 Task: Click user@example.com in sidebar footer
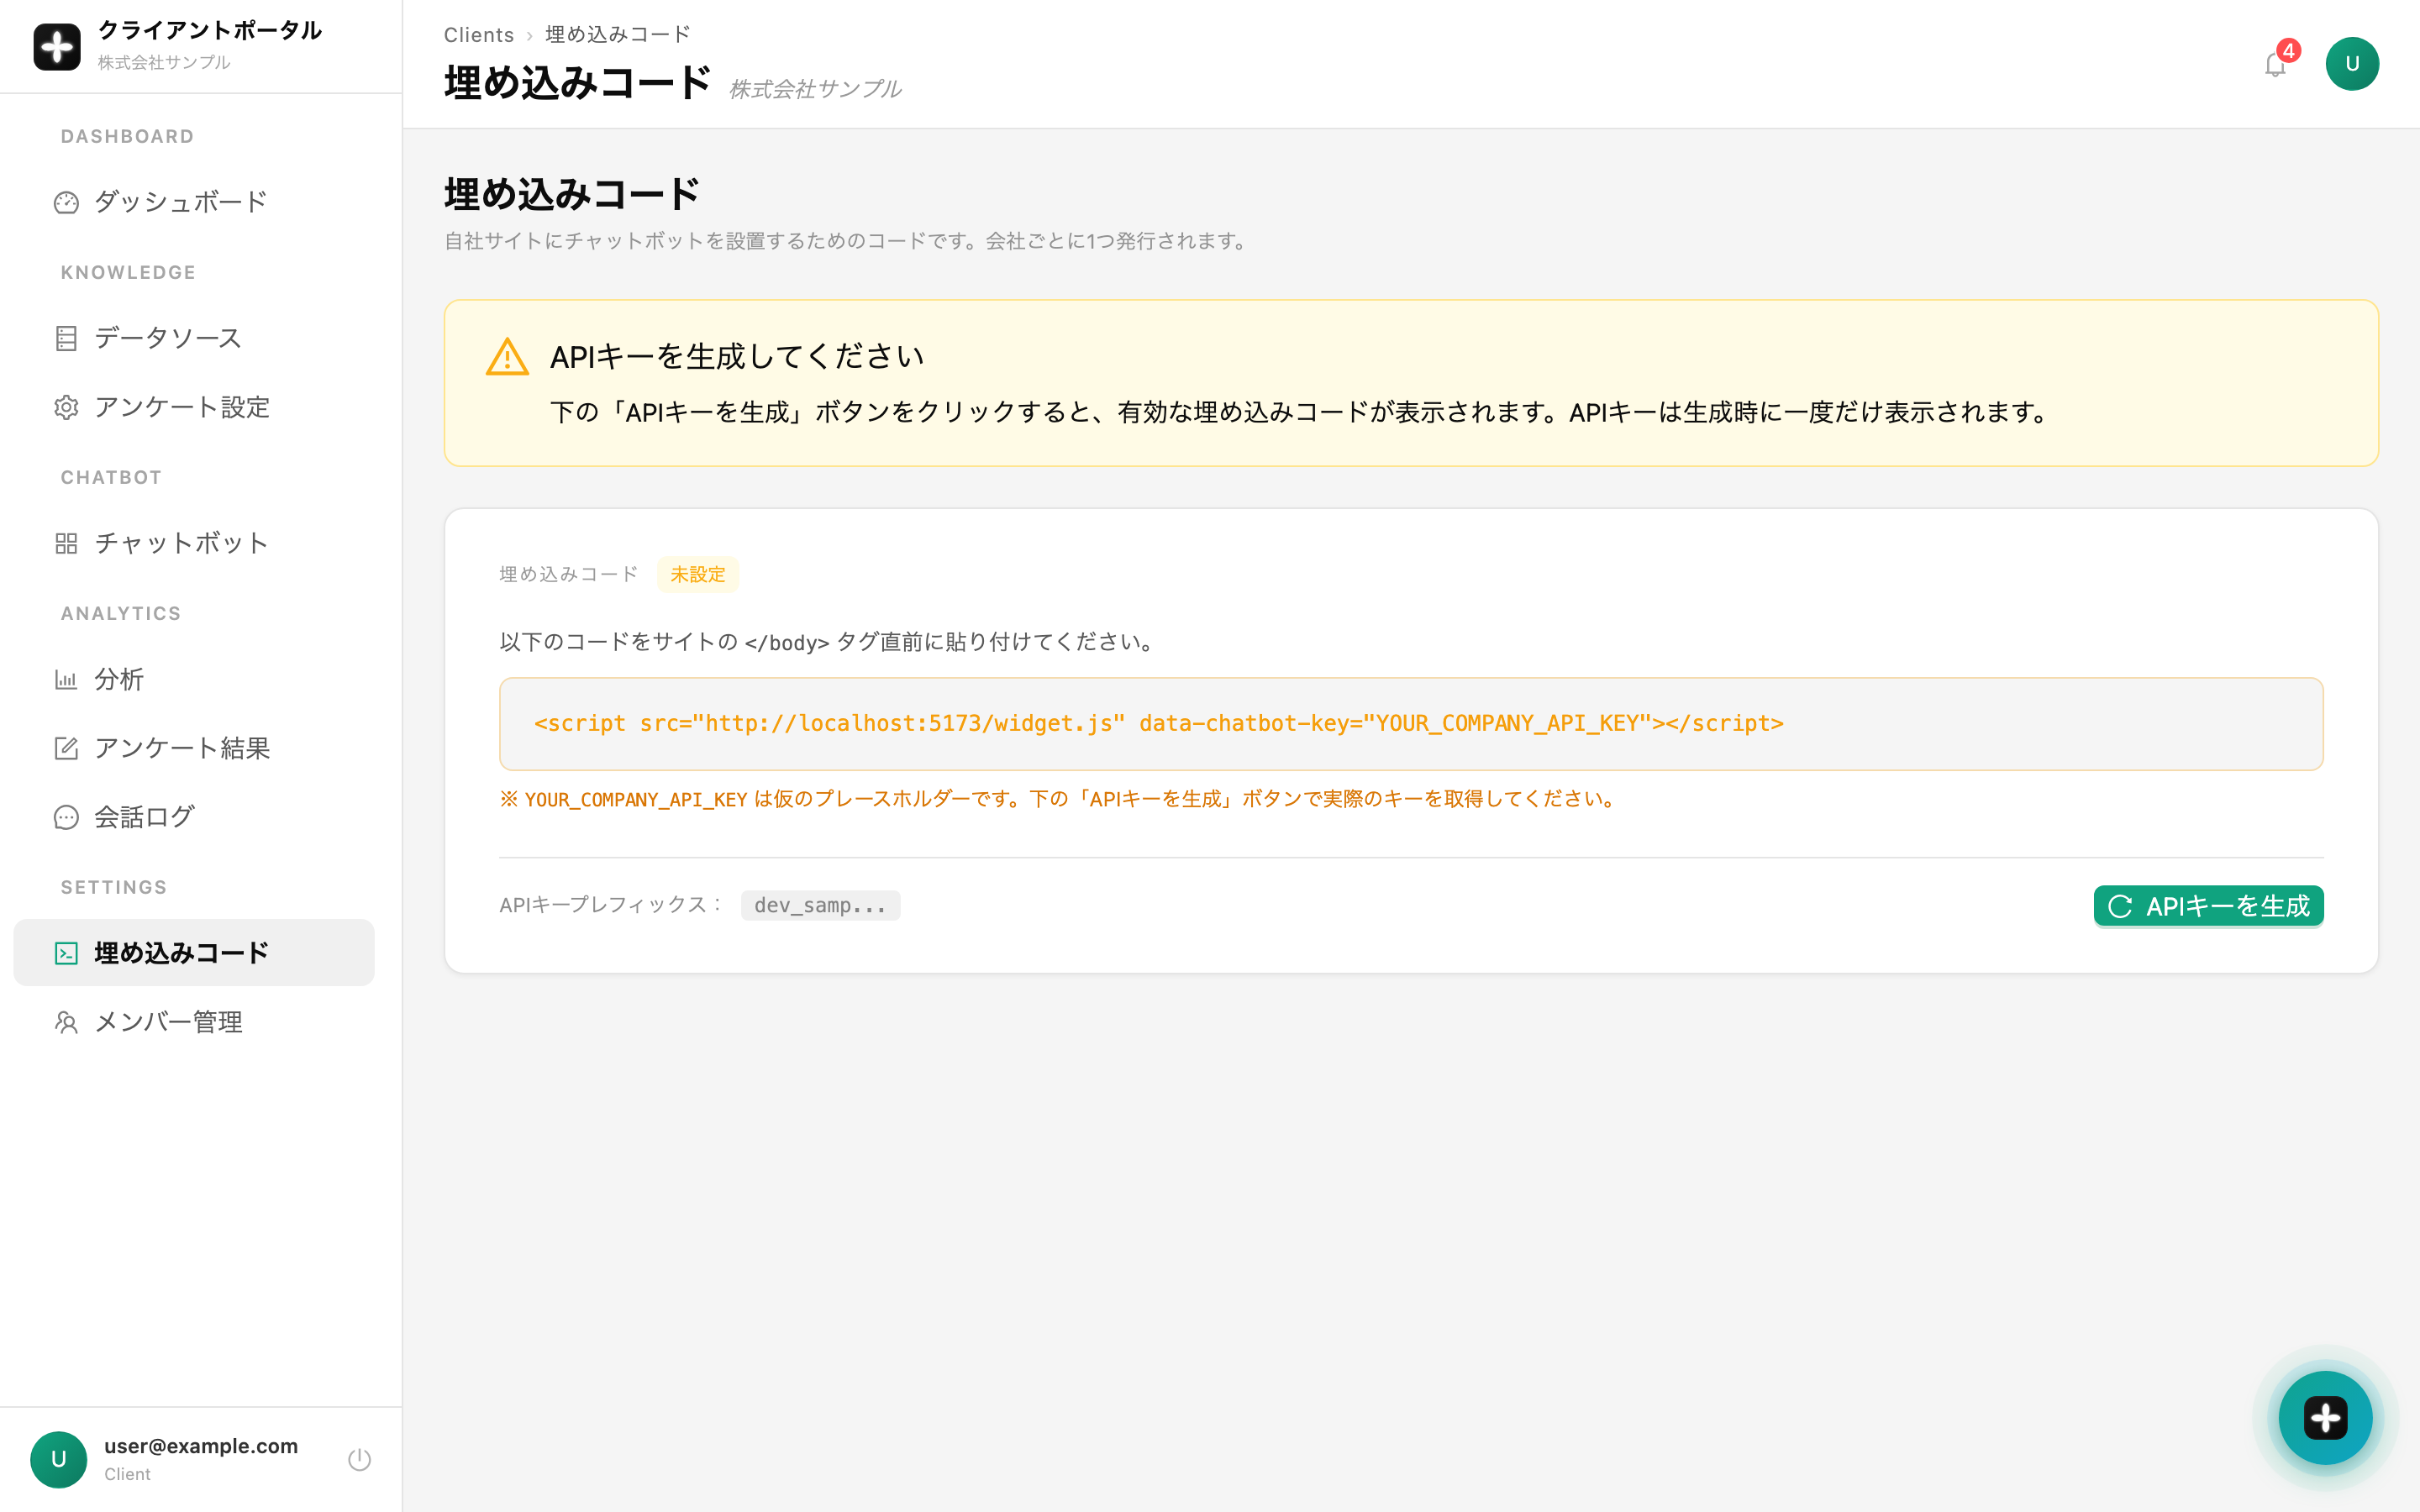tap(201, 1446)
